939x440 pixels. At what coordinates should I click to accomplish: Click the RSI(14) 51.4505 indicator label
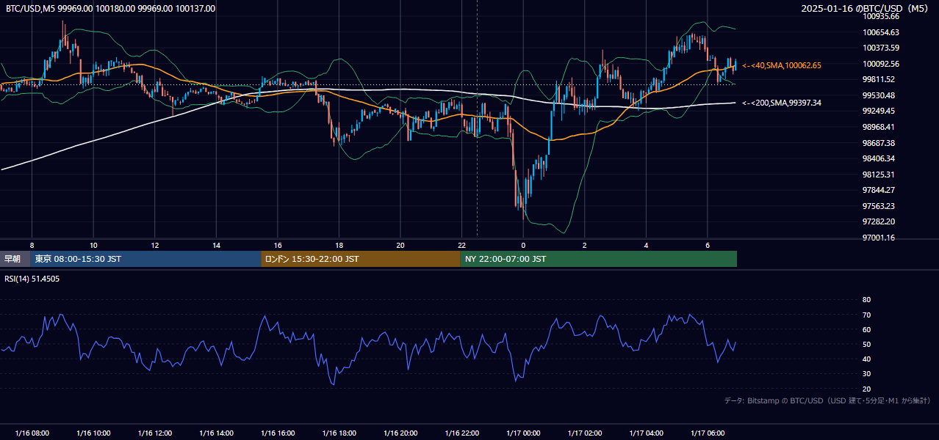tap(32, 279)
